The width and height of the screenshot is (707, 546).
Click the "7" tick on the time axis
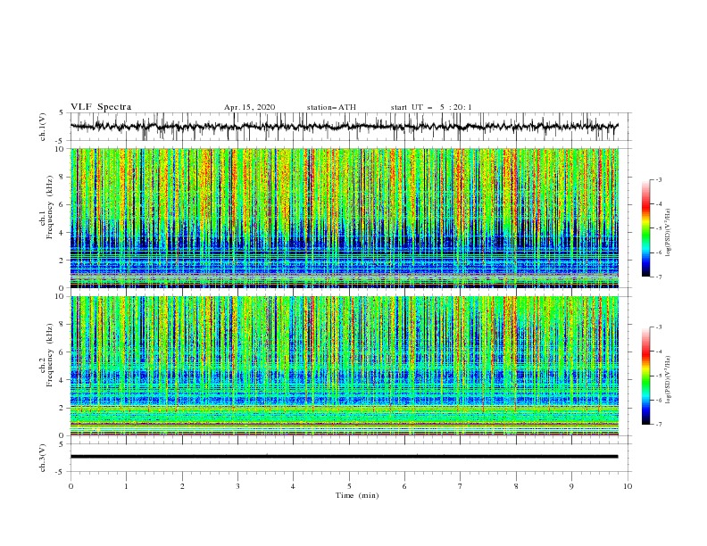pos(461,486)
